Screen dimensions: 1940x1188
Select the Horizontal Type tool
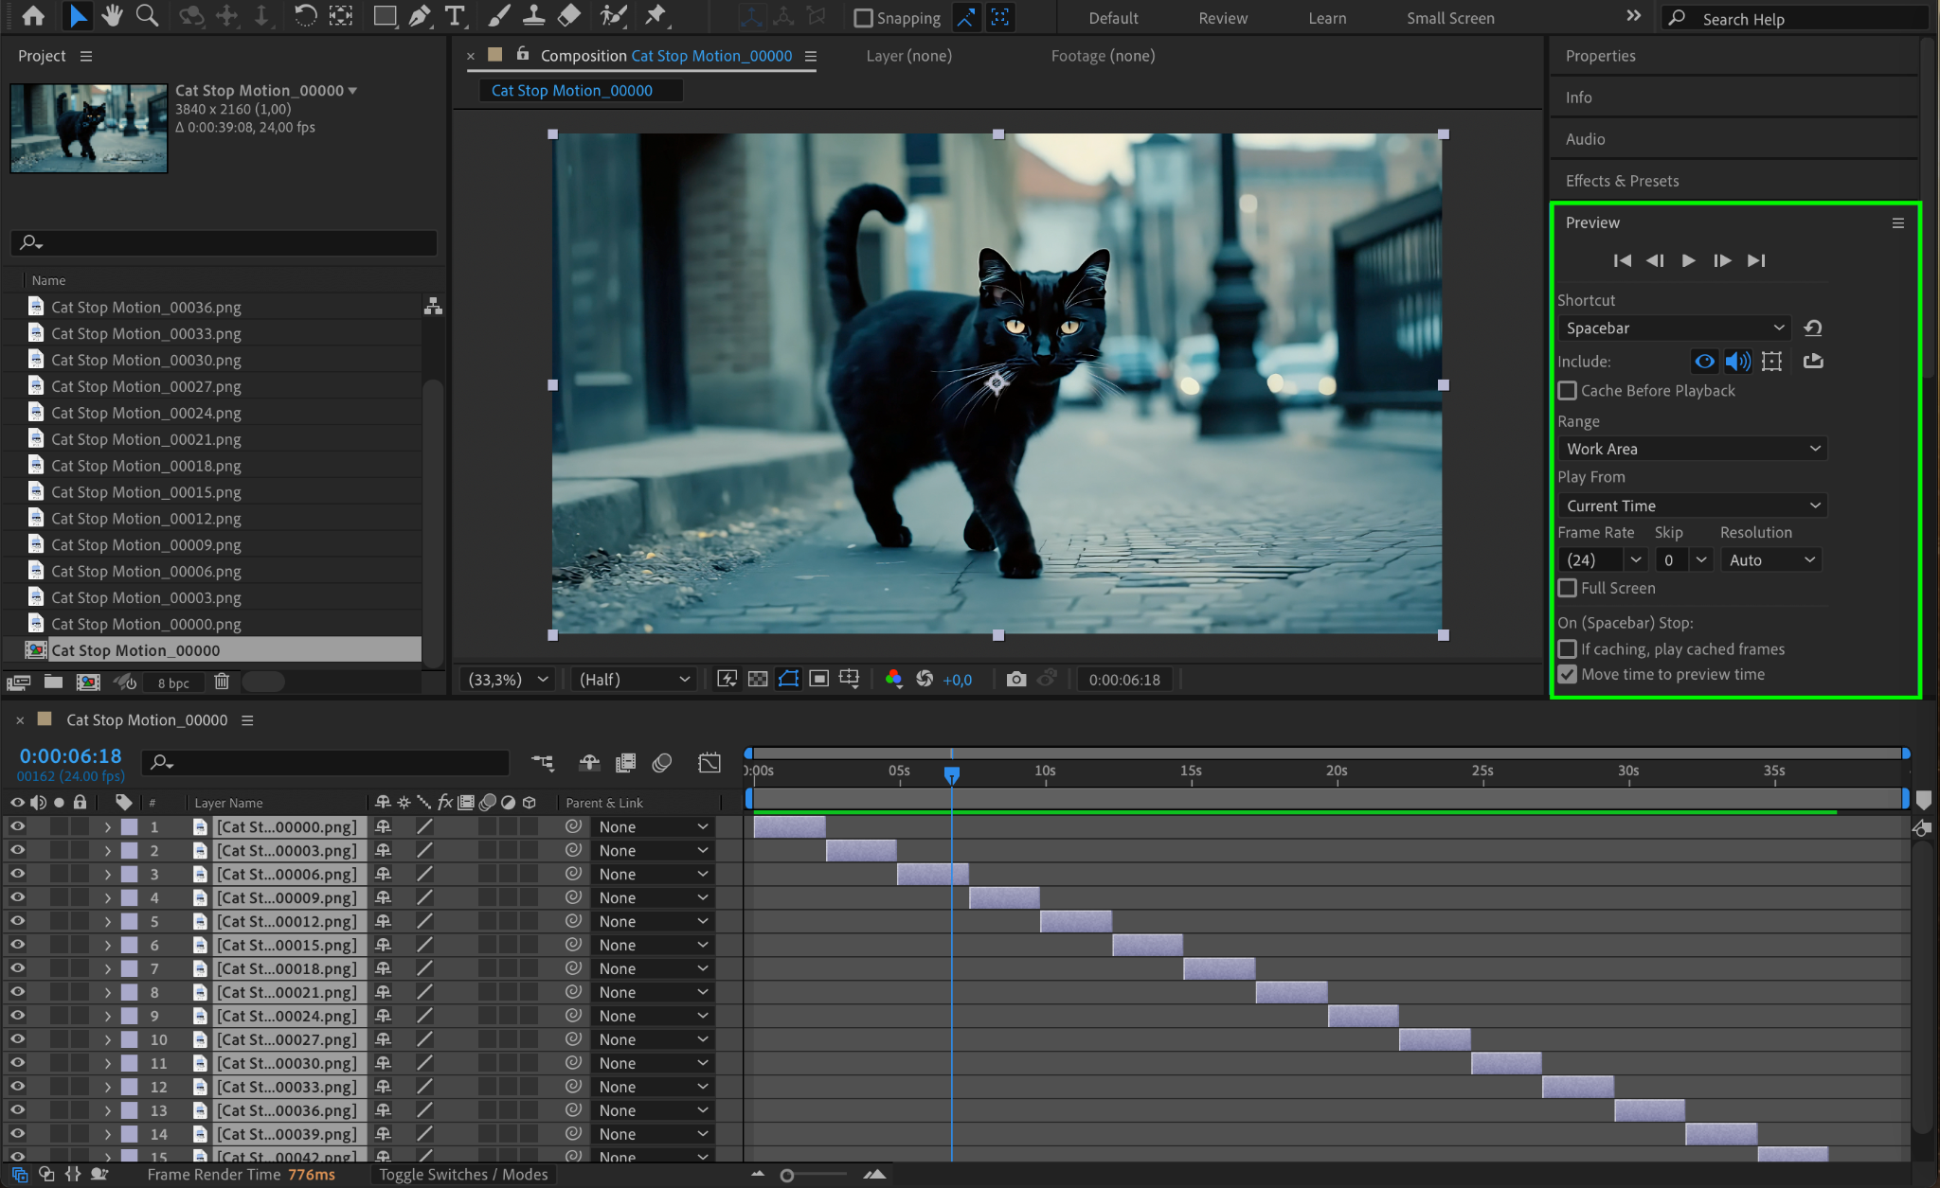click(455, 15)
